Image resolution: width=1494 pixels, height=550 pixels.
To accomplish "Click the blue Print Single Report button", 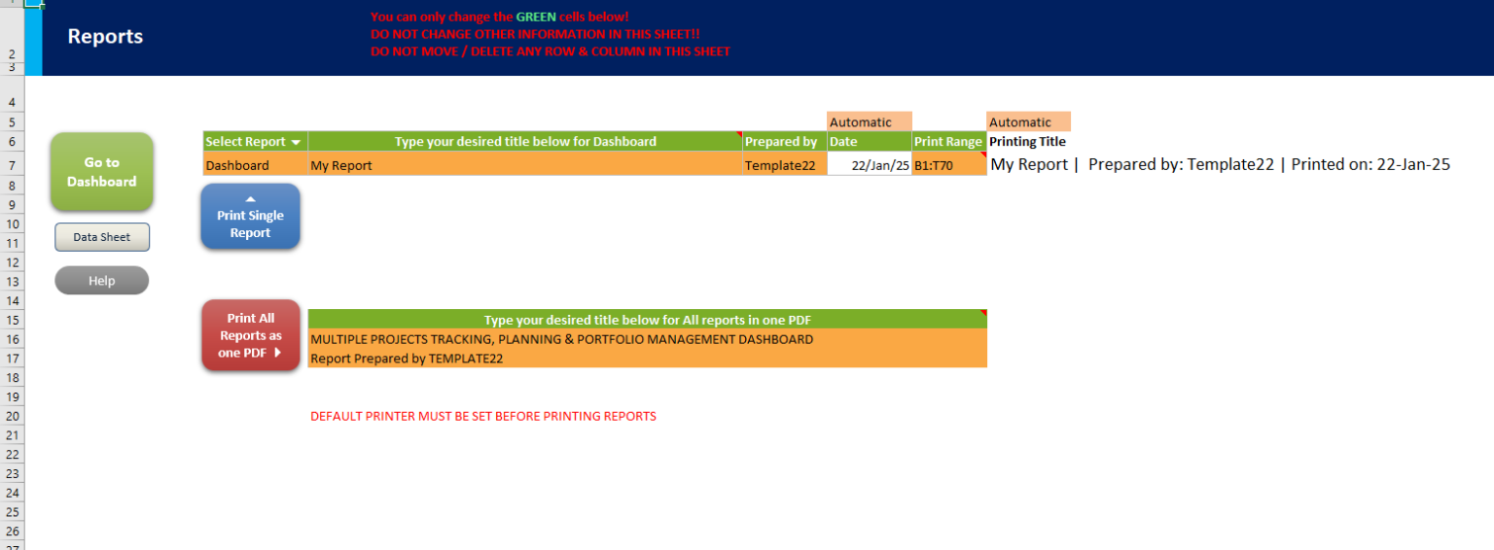I will point(250,216).
